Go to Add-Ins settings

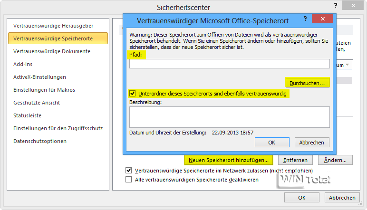pyautogui.click(x=23, y=64)
